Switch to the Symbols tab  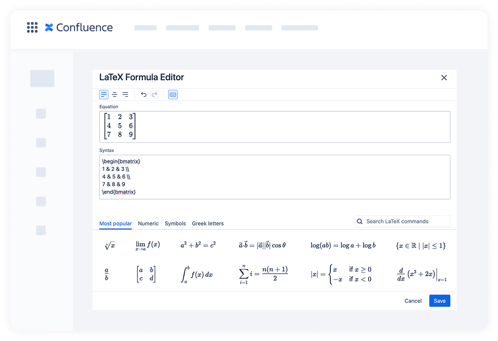tap(175, 224)
